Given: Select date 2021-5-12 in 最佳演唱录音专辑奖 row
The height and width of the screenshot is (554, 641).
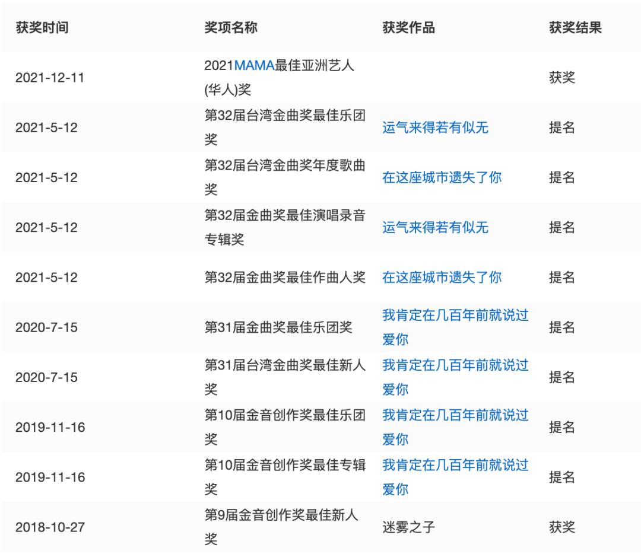Looking at the screenshot, I should (47, 228).
